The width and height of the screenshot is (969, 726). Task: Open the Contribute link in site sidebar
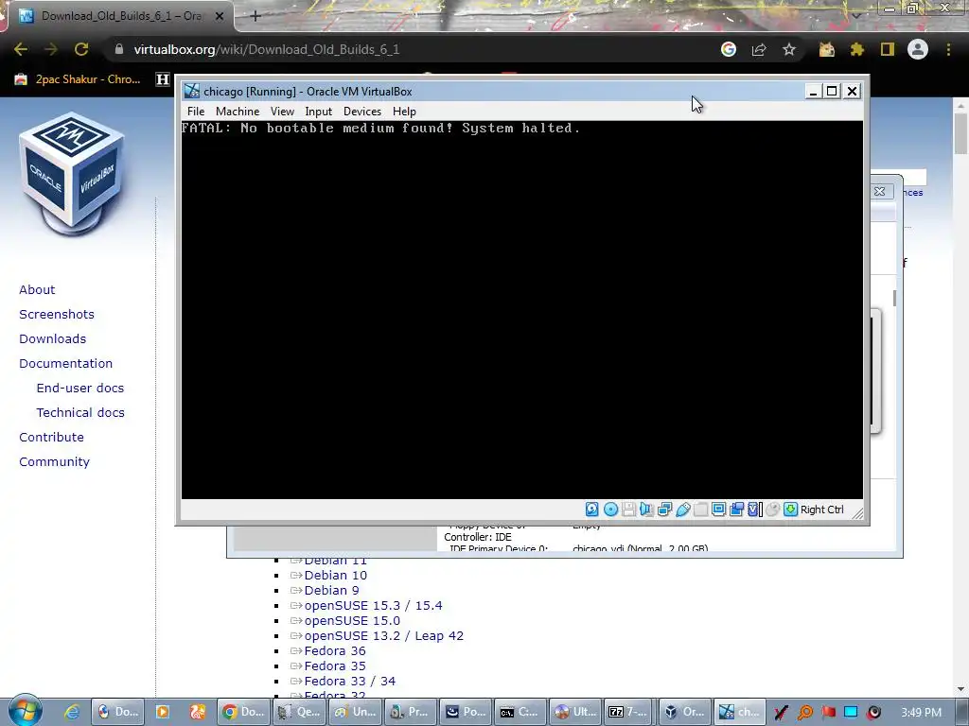[51, 437]
